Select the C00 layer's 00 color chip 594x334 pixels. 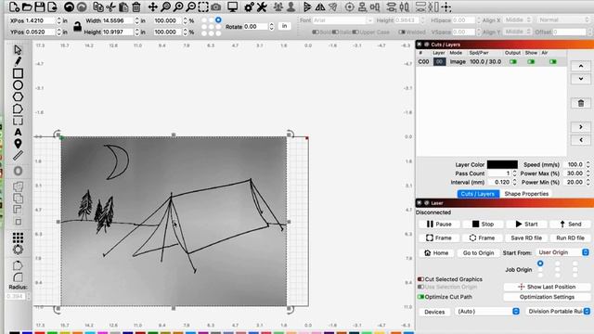pos(439,62)
